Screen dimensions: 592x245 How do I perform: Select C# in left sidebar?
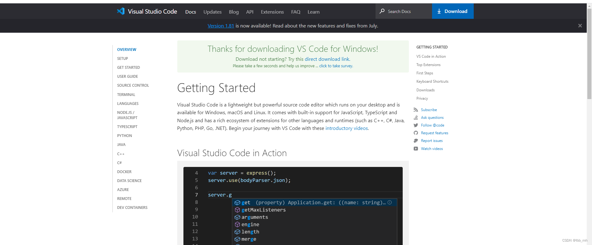[120, 163]
